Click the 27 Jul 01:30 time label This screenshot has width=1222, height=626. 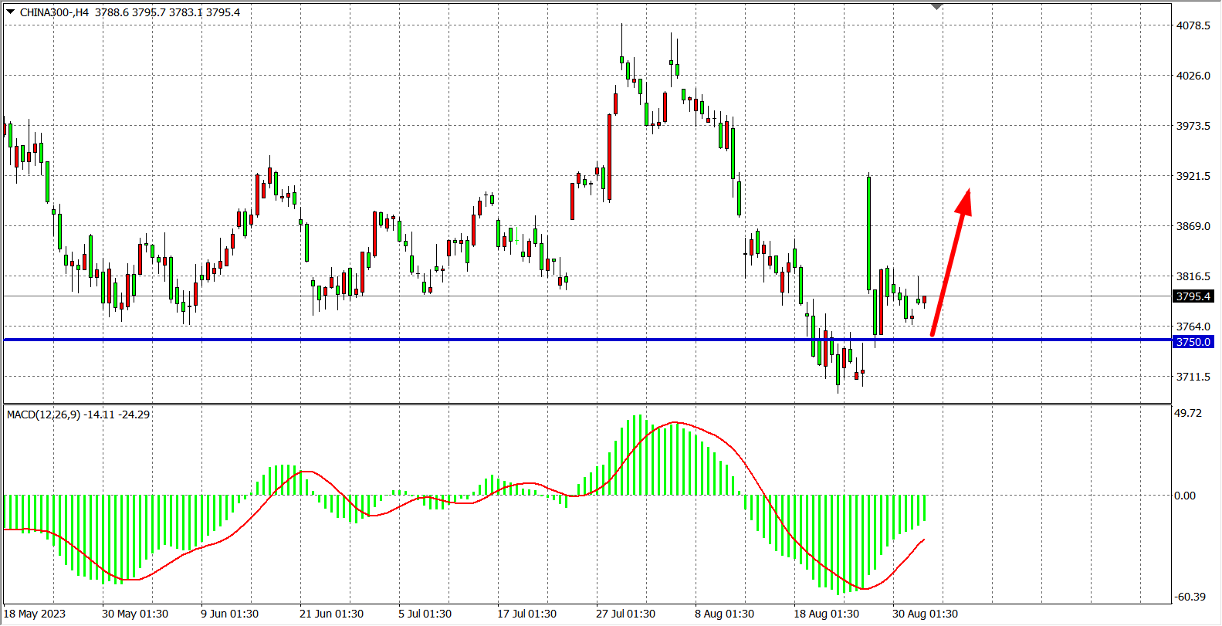pyautogui.click(x=625, y=614)
